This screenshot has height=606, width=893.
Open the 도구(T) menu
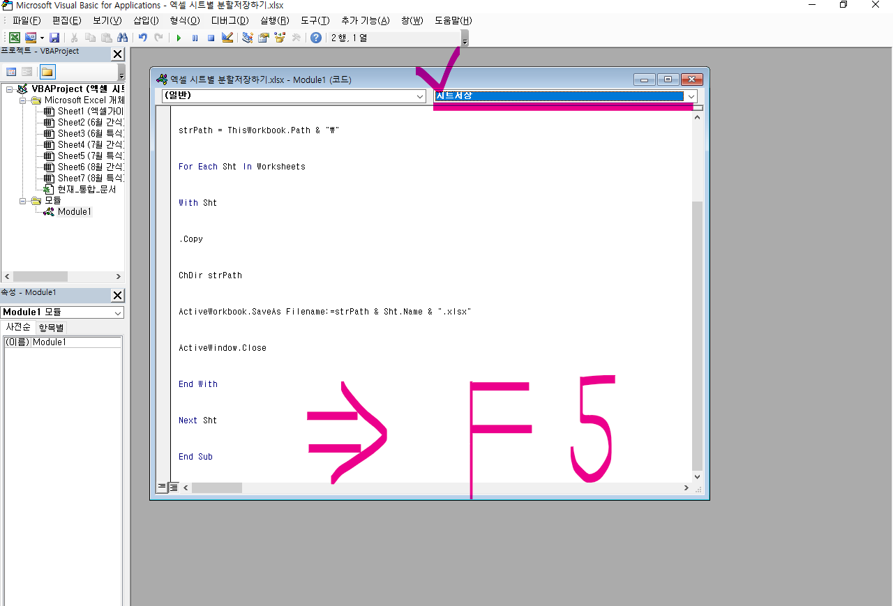[x=315, y=21]
